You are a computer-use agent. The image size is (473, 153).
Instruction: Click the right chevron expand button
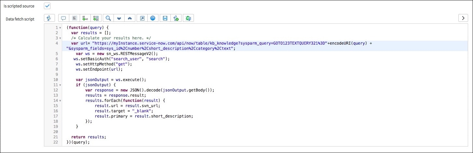tap(463, 18)
